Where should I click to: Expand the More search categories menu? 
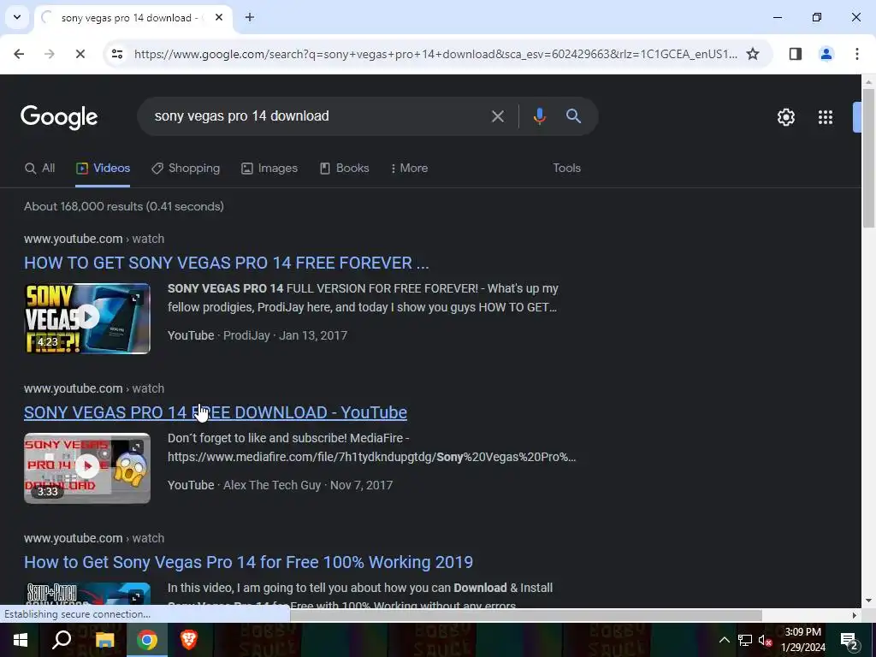tap(409, 169)
